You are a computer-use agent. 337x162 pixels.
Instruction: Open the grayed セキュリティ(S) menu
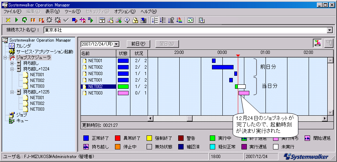click(97, 11)
